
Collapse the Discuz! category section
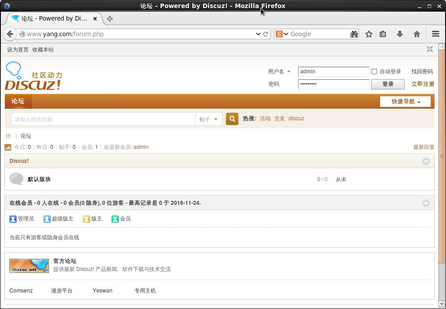[426, 161]
